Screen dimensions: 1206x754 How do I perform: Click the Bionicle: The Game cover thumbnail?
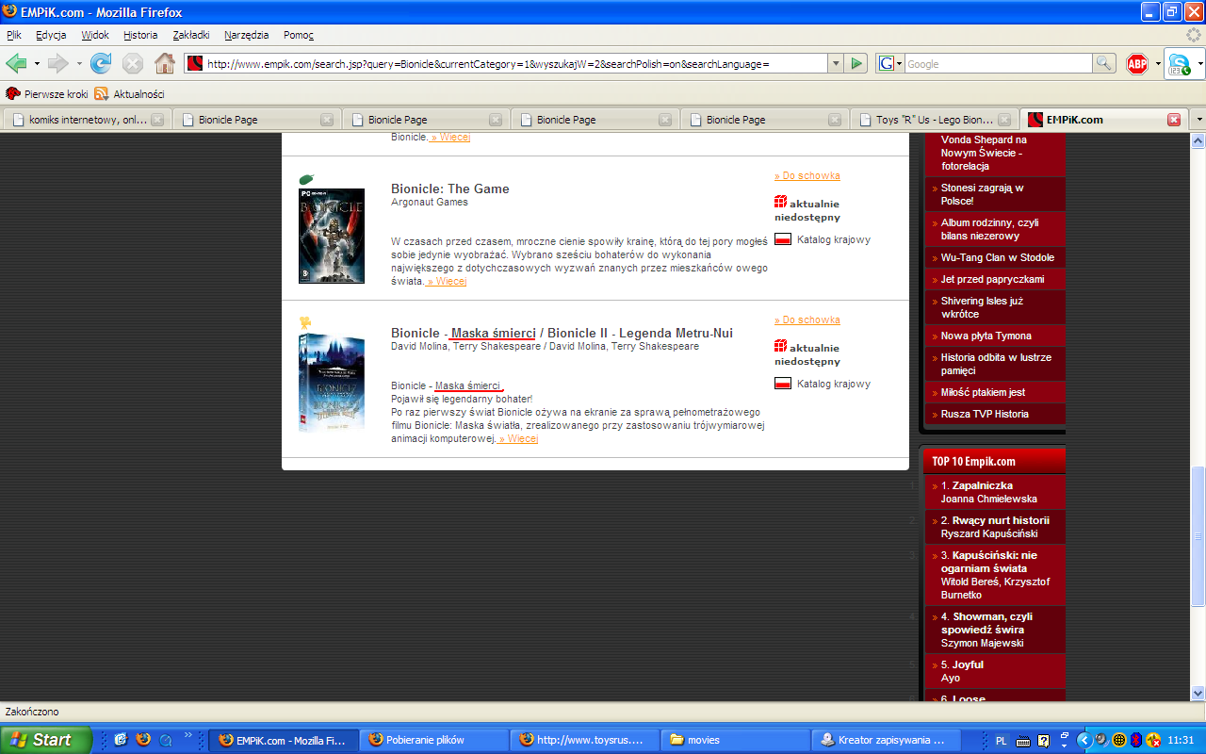332,236
